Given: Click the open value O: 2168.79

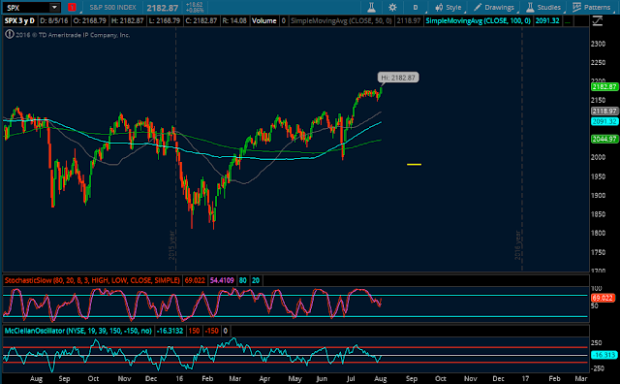Looking at the screenshot, I should click(x=90, y=20).
